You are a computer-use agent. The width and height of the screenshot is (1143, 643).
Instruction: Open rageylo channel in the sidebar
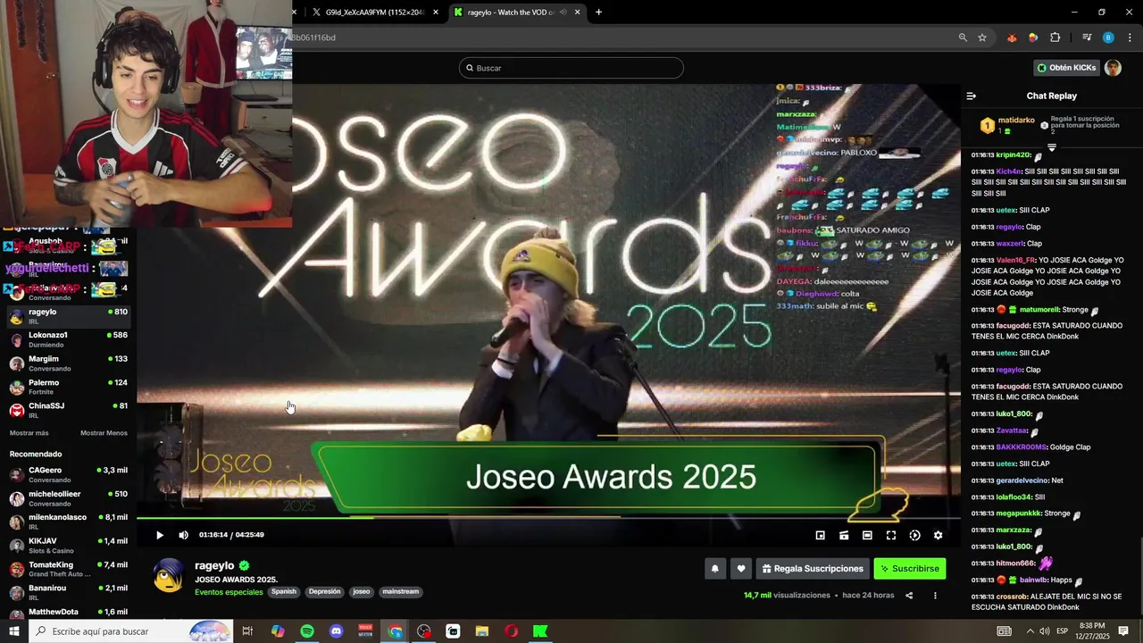click(69, 316)
